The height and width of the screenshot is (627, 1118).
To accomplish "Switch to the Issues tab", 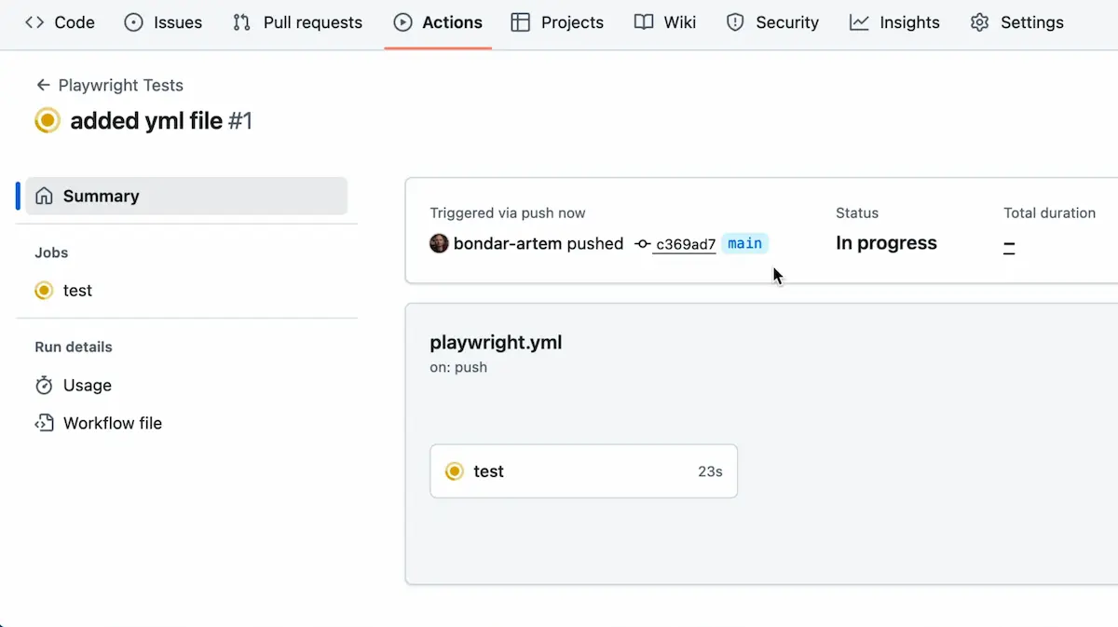I will (163, 22).
